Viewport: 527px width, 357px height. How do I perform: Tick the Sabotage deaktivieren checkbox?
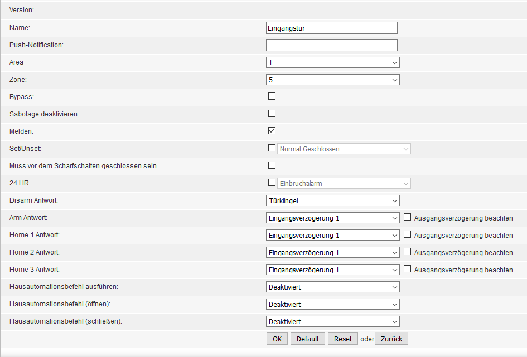(x=272, y=114)
